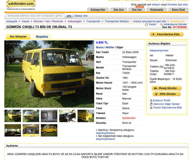This screenshot has width=191, height=161.
Task: Click the printer icon next to Yazdır
Action: [x=146, y=24]
